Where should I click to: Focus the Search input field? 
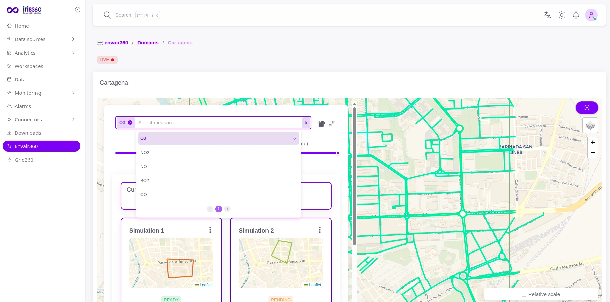137,15
